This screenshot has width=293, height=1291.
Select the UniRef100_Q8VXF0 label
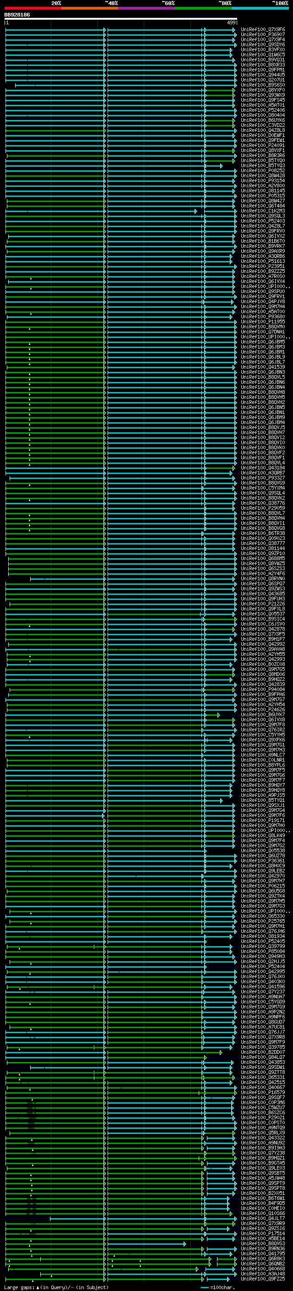(263, 90)
